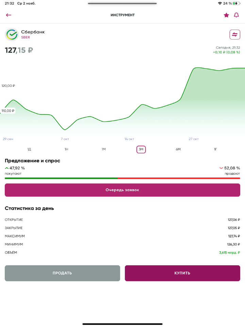Tap the back arrow icon

pyautogui.click(x=9, y=15)
